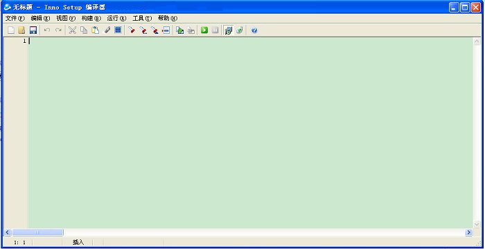The image size is (485, 249).
Task: Open the 编辑(E) menu
Action: [40, 18]
